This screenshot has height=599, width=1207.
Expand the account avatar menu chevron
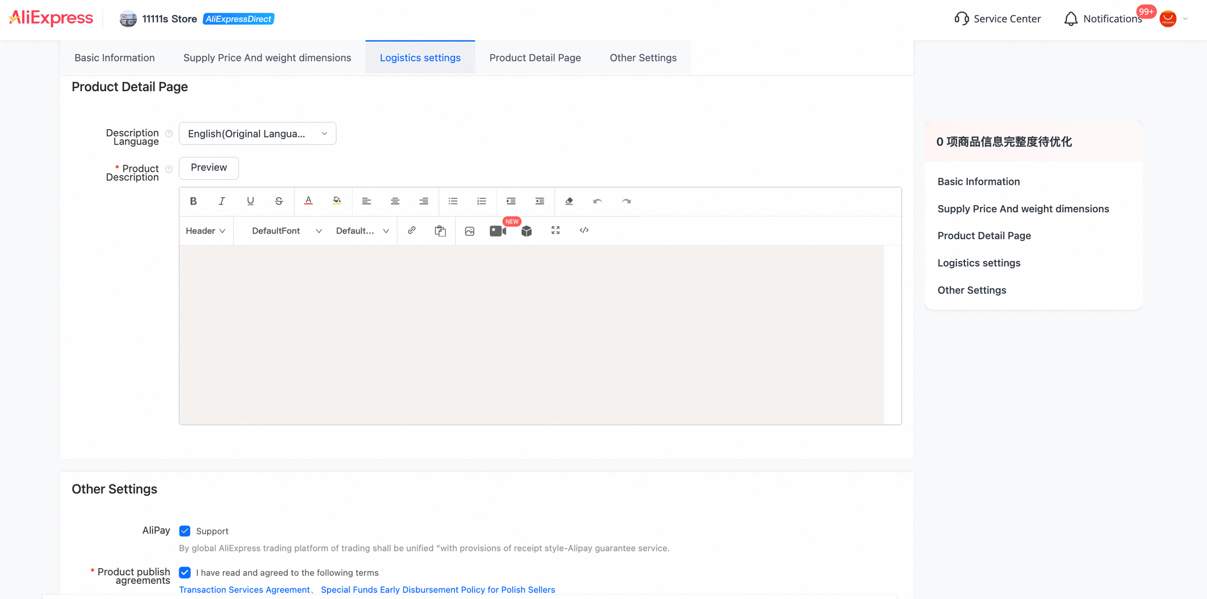(x=1185, y=19)
